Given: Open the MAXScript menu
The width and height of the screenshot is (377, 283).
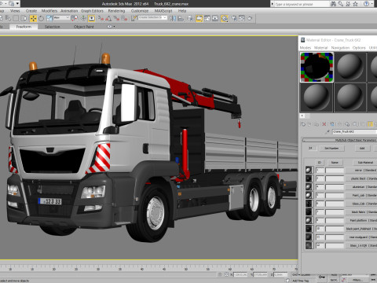Looking at the screenshot, I should 163,11.
